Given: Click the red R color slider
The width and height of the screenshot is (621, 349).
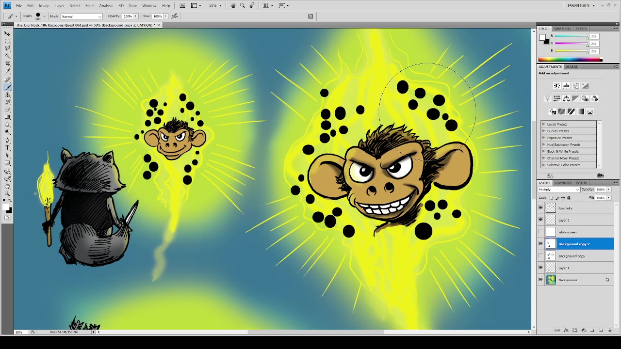Looking at the screenshot, I should click(572, 36).
